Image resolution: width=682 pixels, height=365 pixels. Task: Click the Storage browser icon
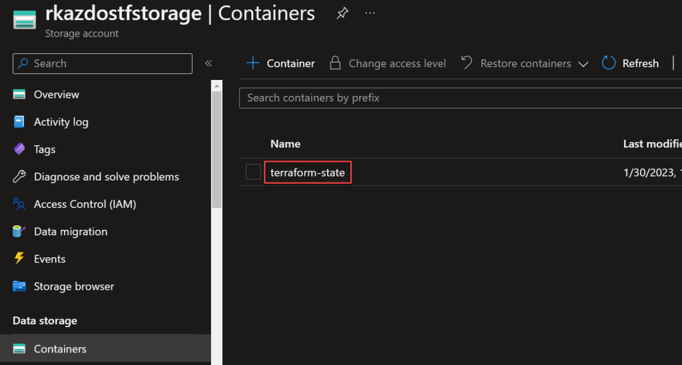click(20, 286)
